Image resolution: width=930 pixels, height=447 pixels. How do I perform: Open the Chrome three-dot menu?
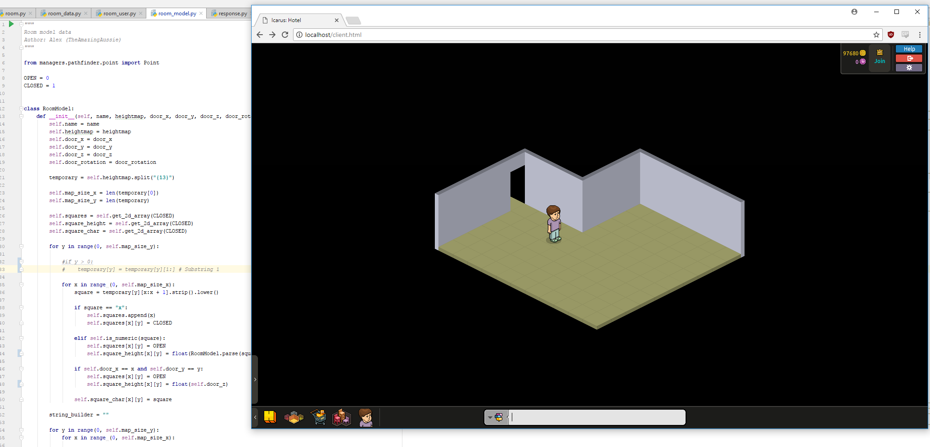(920, 35)
